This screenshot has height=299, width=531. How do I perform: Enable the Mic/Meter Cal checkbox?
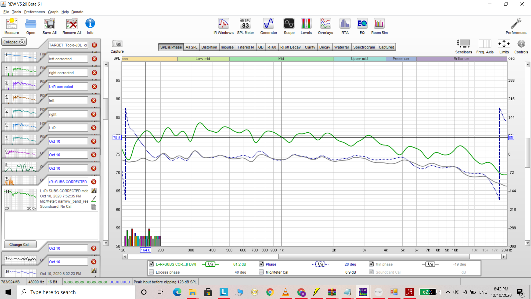[261, 272]
